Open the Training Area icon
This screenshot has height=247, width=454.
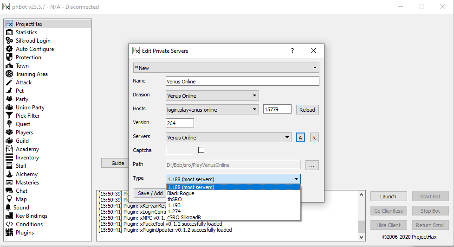[x=9, y=74]
